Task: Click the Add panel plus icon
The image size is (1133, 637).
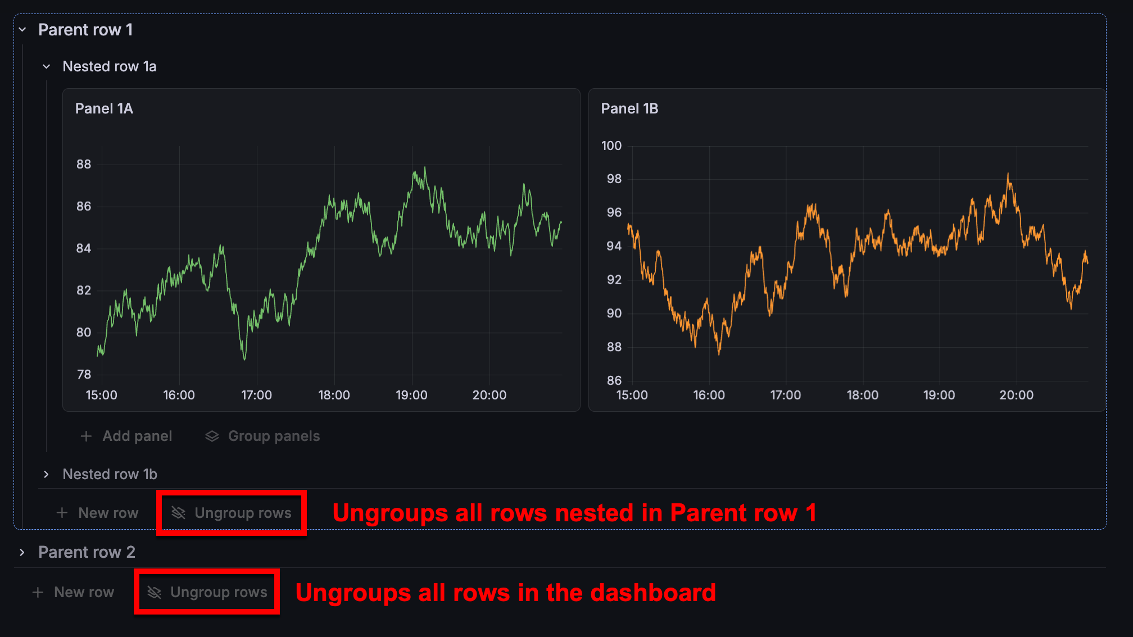Action: 87,436
